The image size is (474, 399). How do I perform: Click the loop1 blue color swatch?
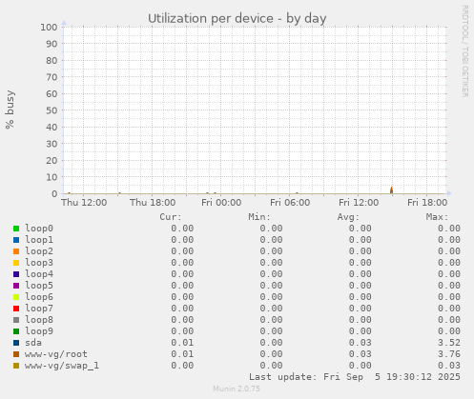tap(16, 240)
